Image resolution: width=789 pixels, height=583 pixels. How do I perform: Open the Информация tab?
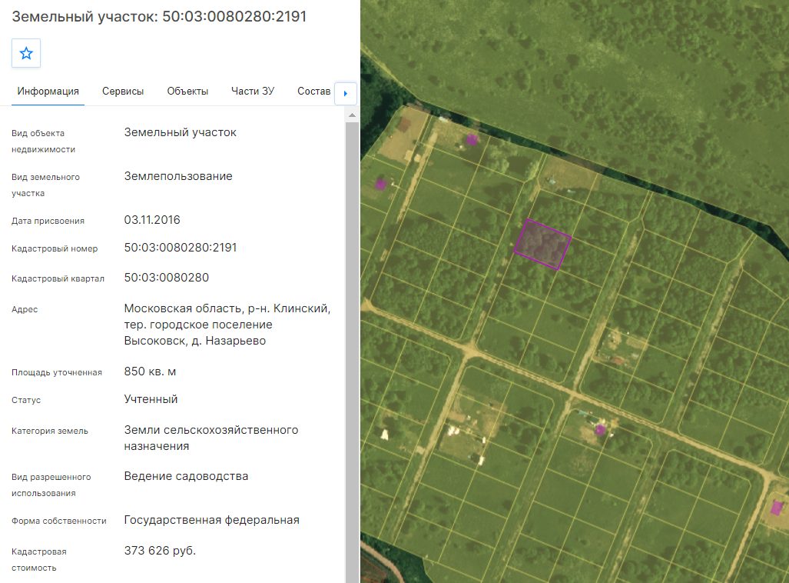(48, 92)
